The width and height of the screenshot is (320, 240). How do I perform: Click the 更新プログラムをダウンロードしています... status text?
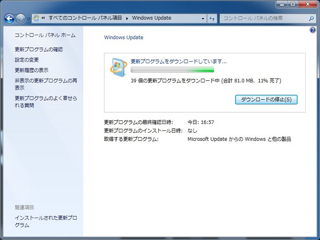(179, 61)
